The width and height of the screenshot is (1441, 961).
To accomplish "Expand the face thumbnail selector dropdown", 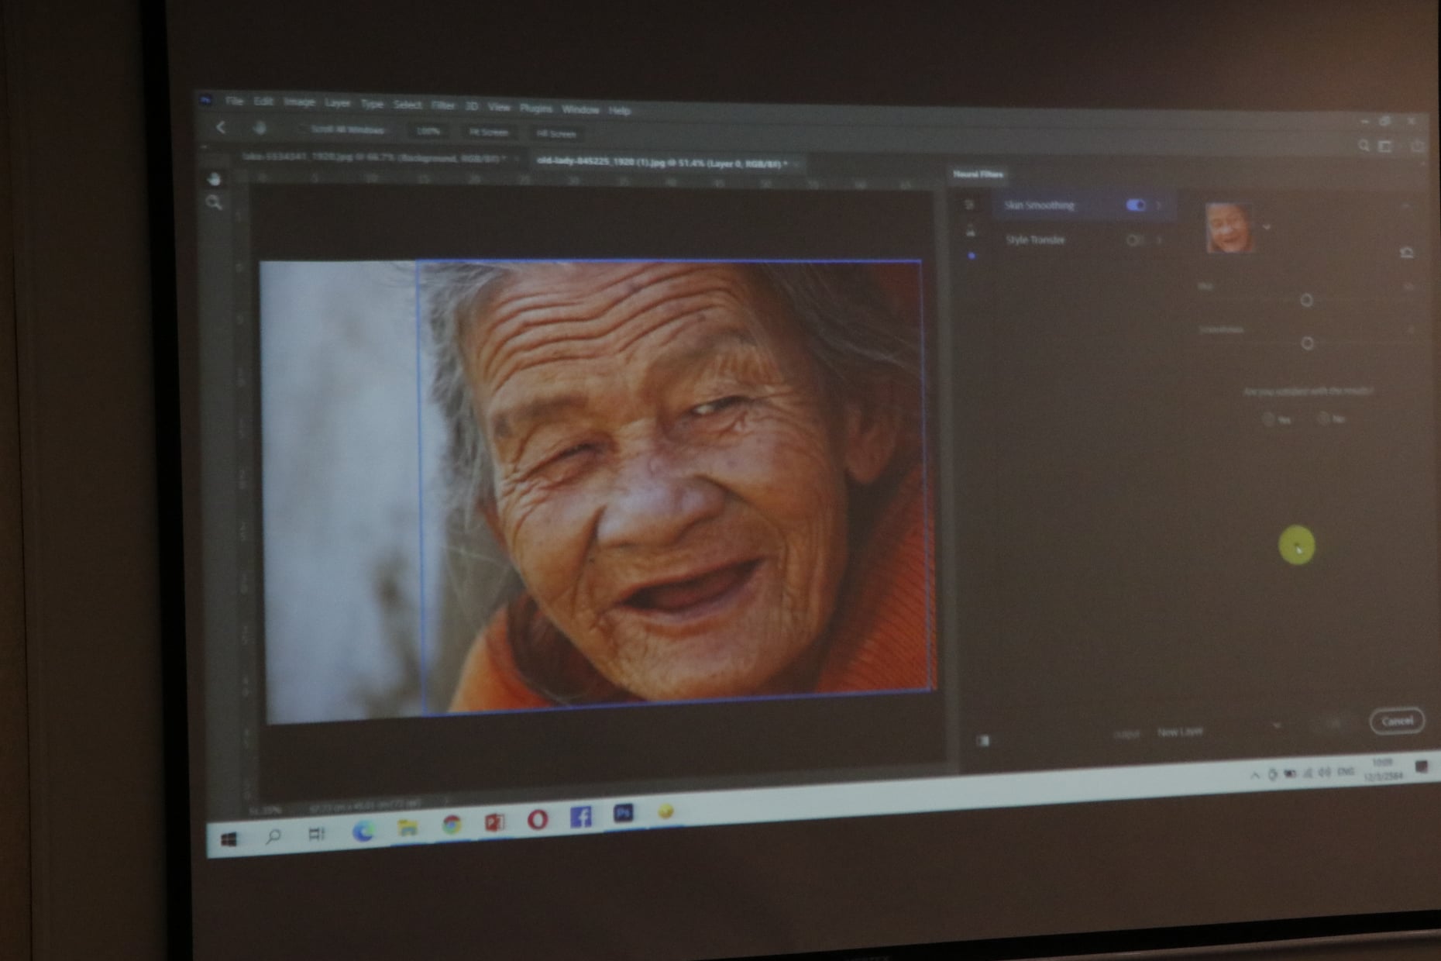I will (x=1267, y=227).
